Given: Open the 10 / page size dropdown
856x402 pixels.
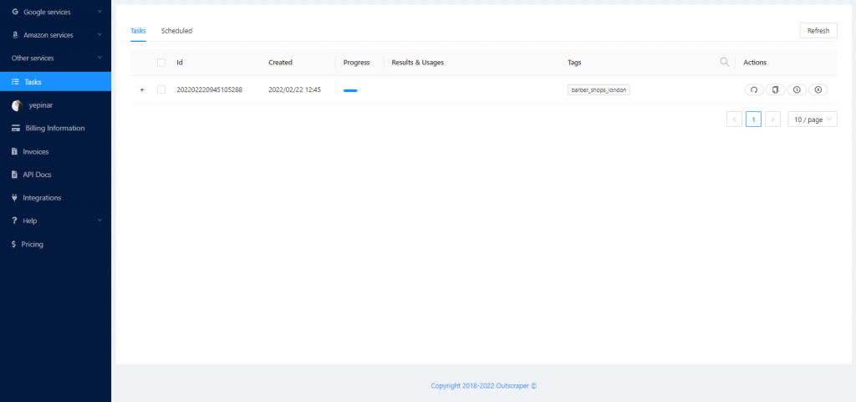Looking at the screenshot, I should point(813,120).
